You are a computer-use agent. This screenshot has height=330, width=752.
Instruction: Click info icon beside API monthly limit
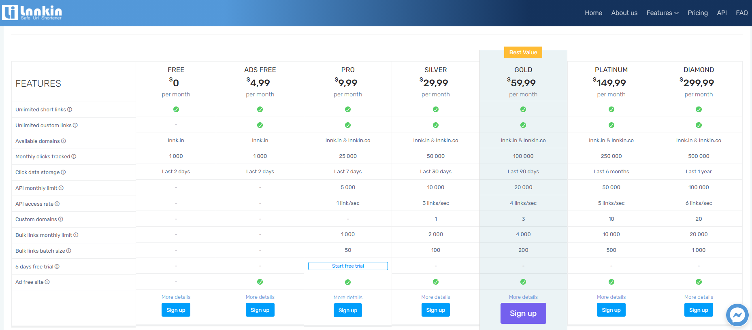[61, 188]
